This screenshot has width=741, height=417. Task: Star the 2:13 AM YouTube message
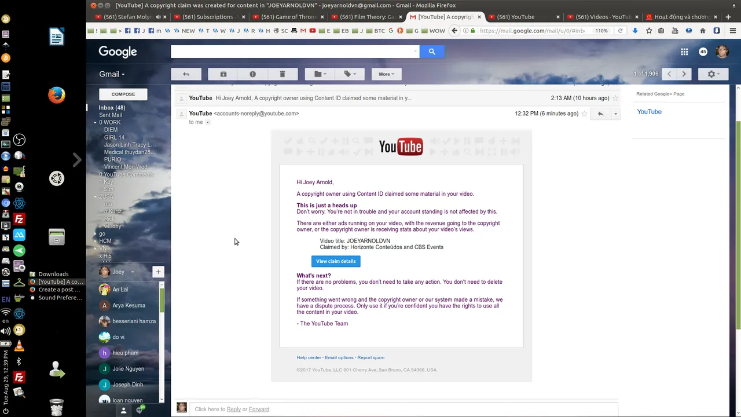point(615,98)
